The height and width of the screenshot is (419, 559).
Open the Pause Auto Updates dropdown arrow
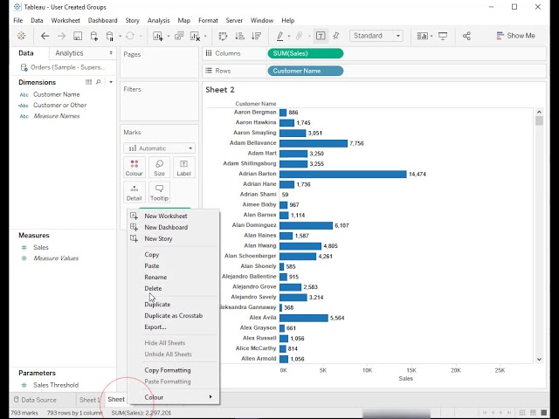point(121,36)
